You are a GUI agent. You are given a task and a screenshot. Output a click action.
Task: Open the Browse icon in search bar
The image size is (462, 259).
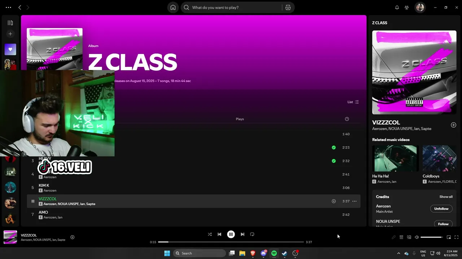pos(288,8)
